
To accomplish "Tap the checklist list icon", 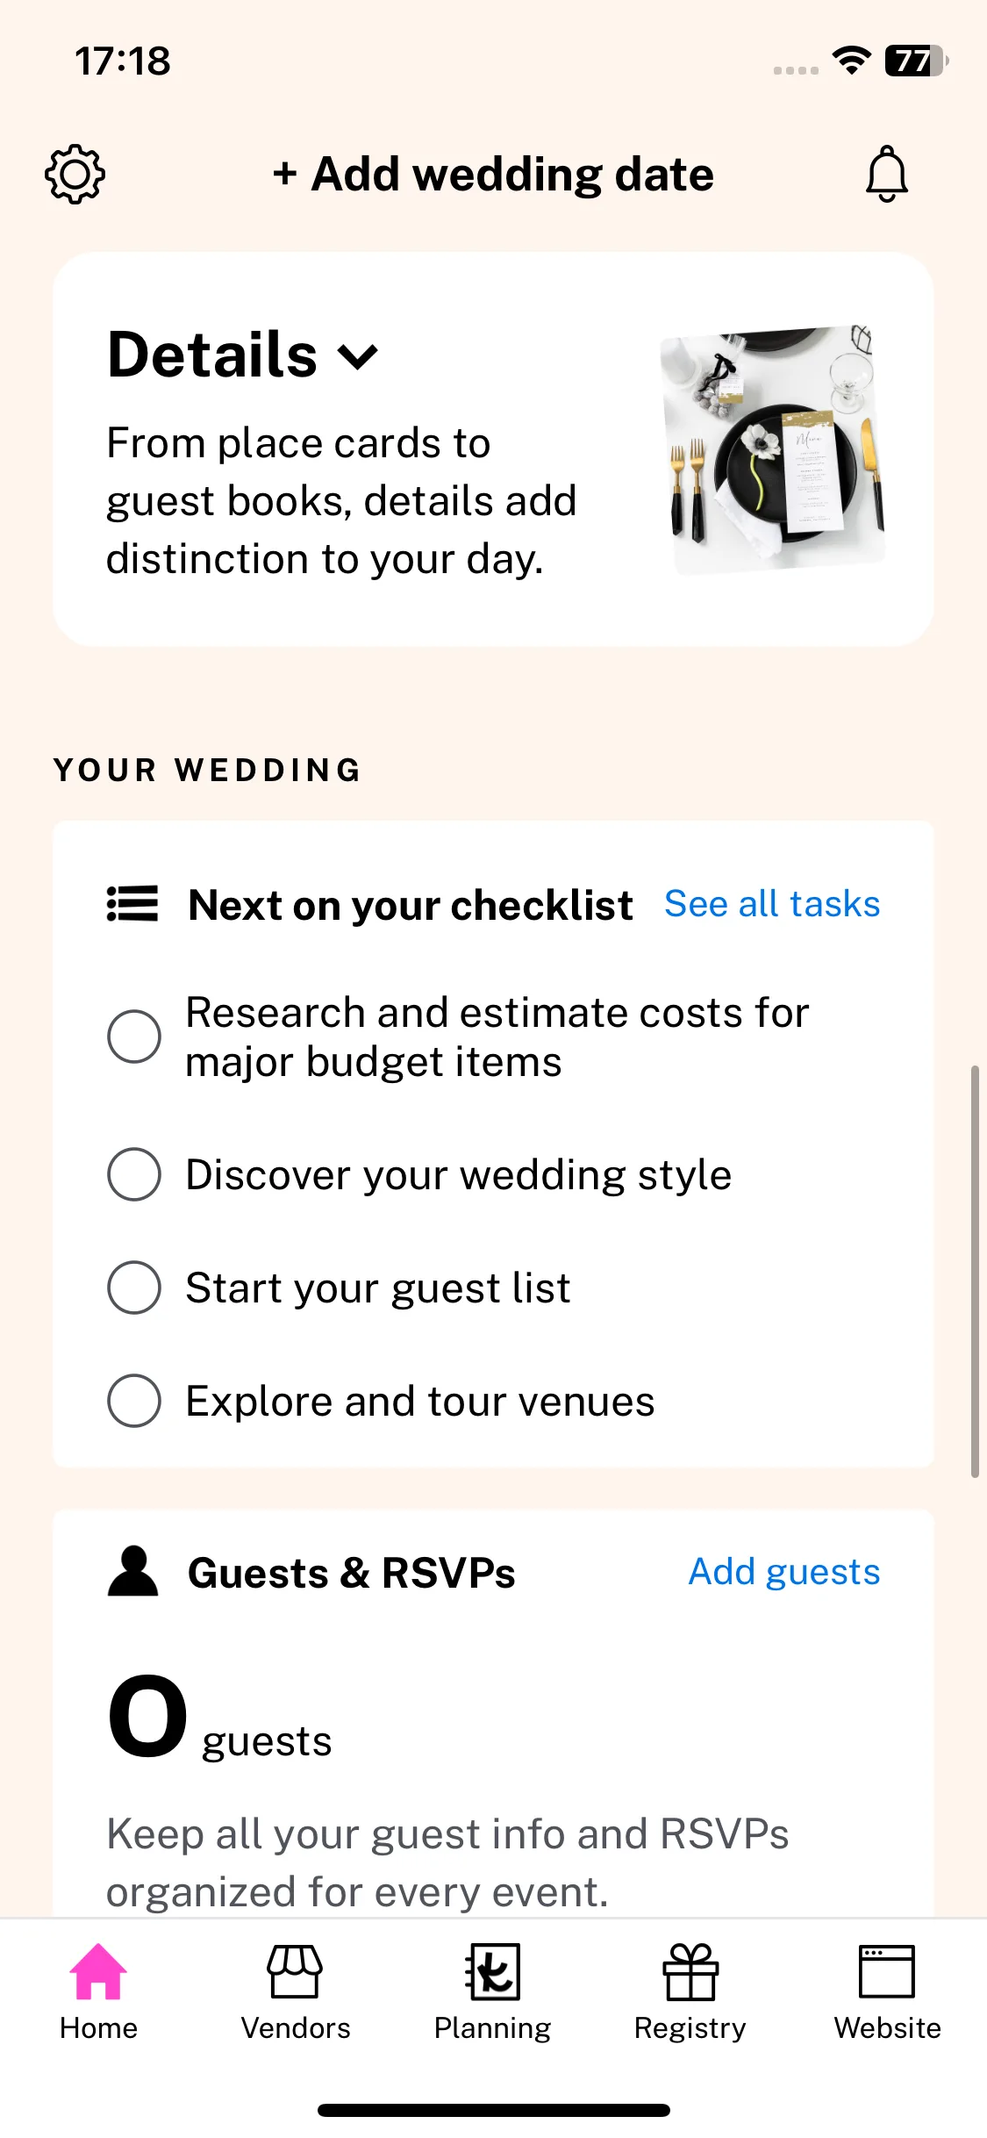I will point(132,904).
